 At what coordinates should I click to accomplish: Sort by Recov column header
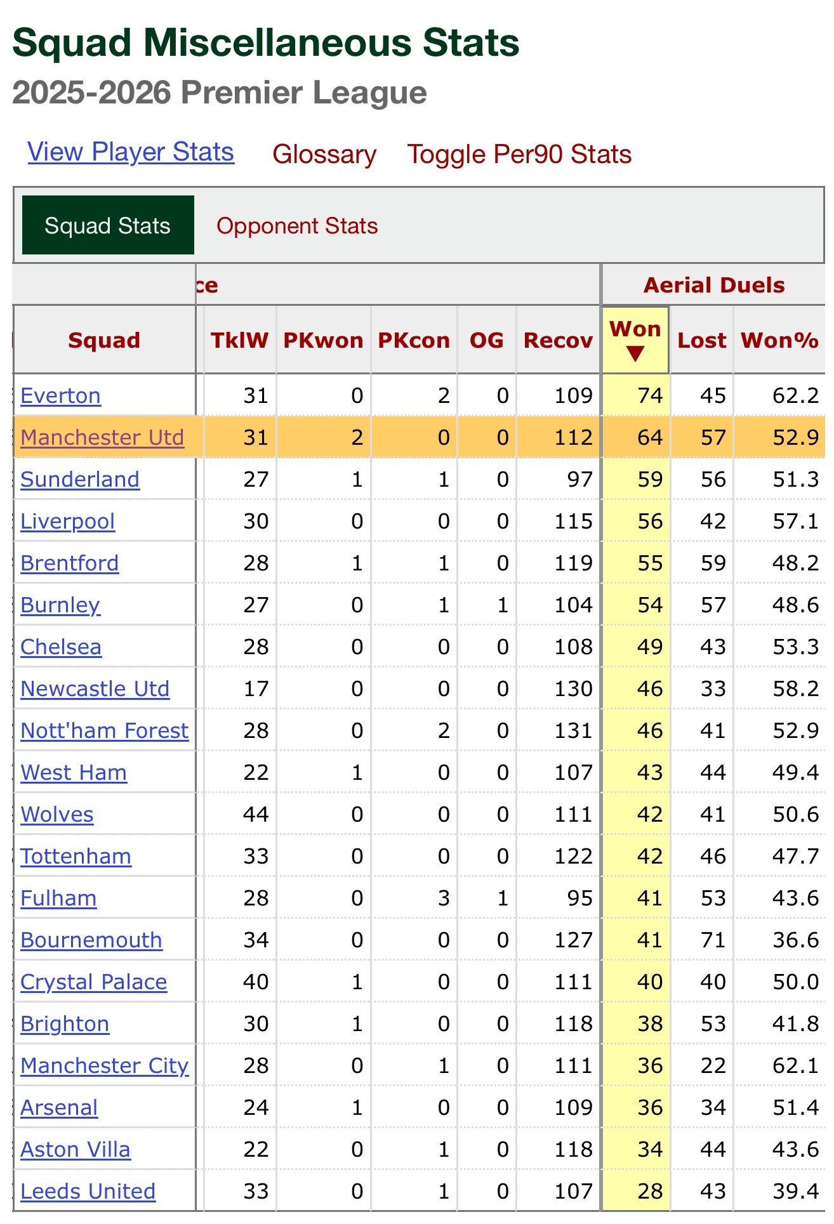coord(558,339)
